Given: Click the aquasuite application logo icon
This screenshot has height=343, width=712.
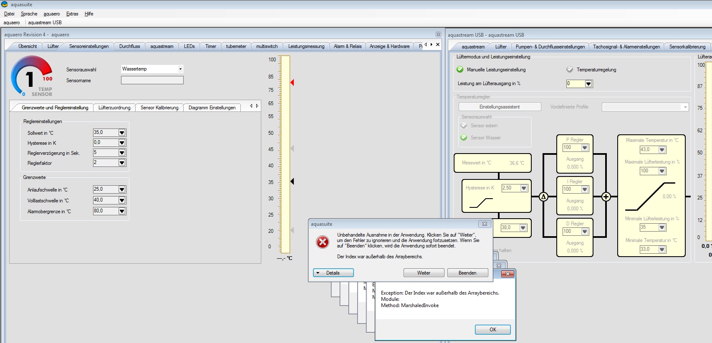Looking at the screenshot, I should (5, 5).
